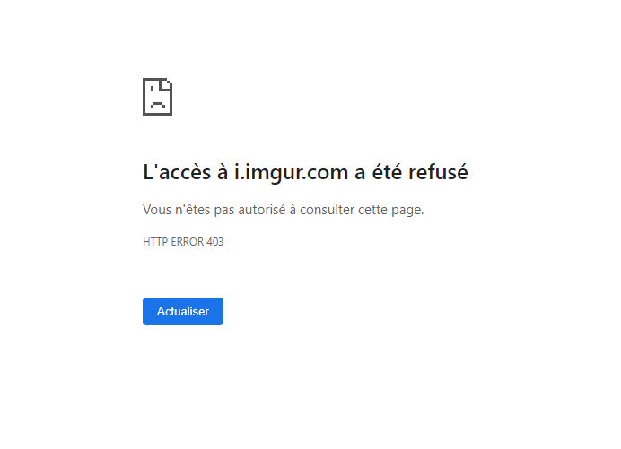Click the access refused heading text
This screenshot has width=621, height=449.
click(x=305, y=172)
